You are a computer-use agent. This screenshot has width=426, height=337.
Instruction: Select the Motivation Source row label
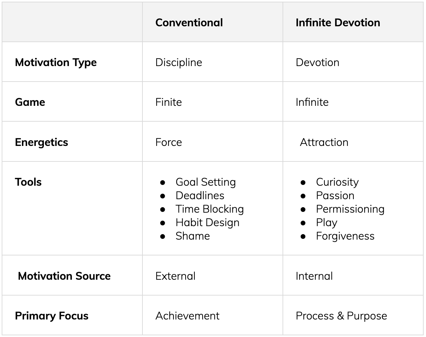(64, 276)
